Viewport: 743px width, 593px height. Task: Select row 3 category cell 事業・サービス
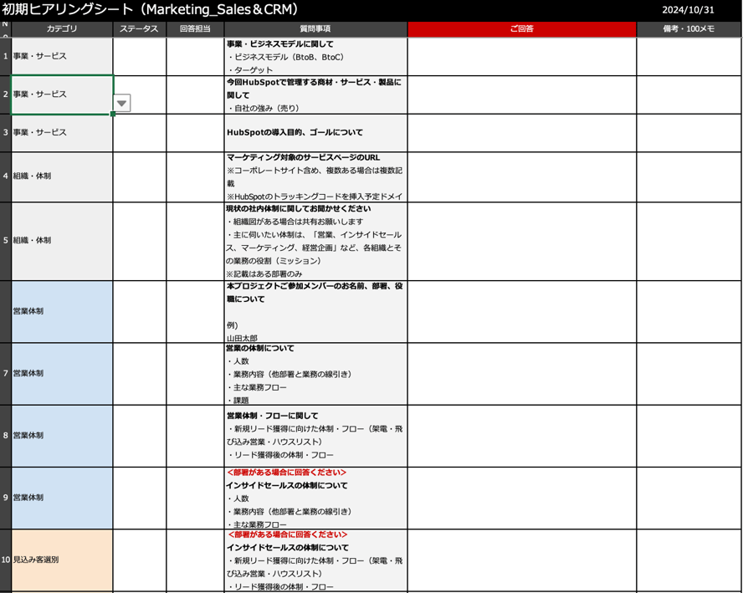coord(62,133)
